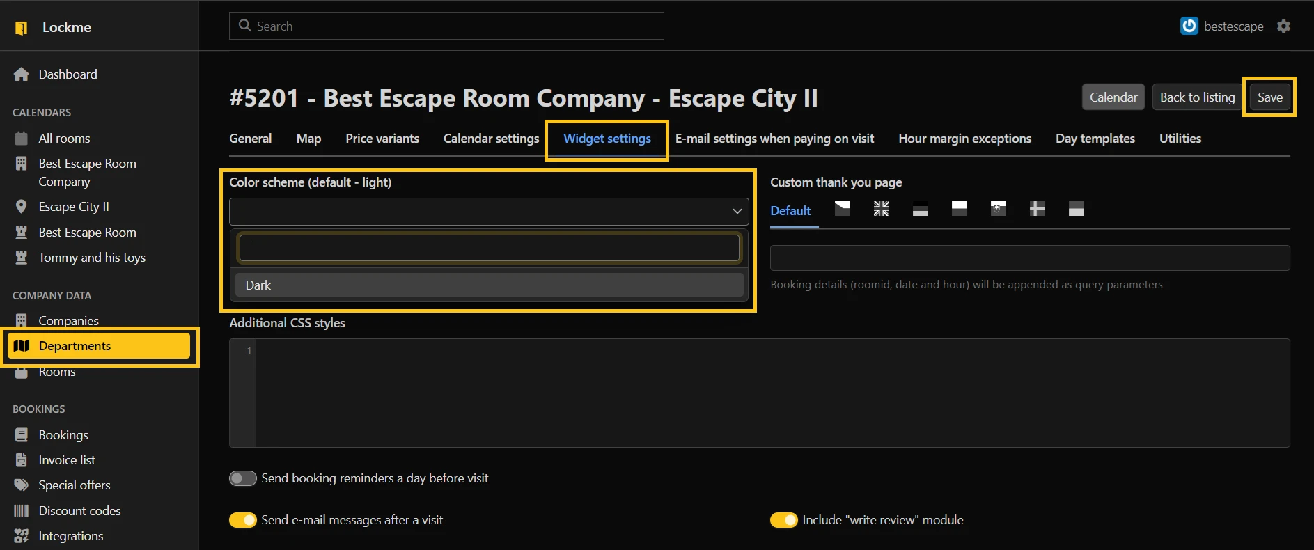Click the Dashboard home icon
The width and height of the screenshot is (1314, 550).
pyautogui.click(x=22, y=74)
